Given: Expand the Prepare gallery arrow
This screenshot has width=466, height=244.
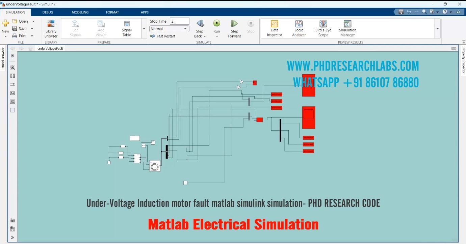Looking at the screenshot, I should [x=144, y=29].
